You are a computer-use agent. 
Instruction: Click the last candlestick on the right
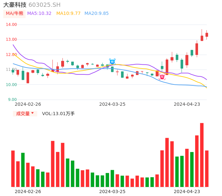pyautogui.click(x=207, y=35)
